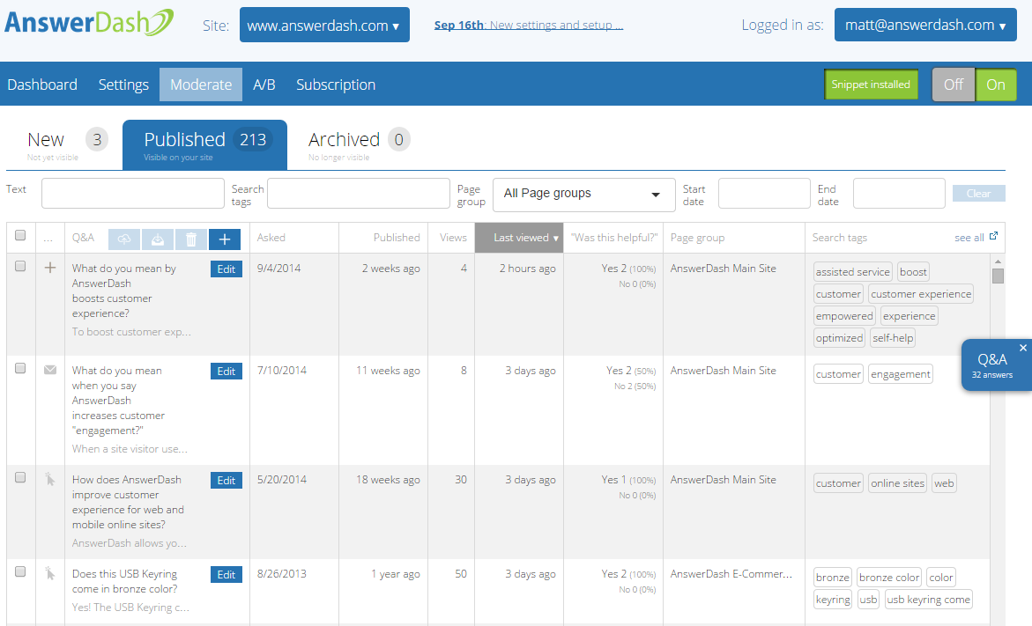1032x626 pixels.
Task: Switch to the Published tab
Action: (204, 144)
